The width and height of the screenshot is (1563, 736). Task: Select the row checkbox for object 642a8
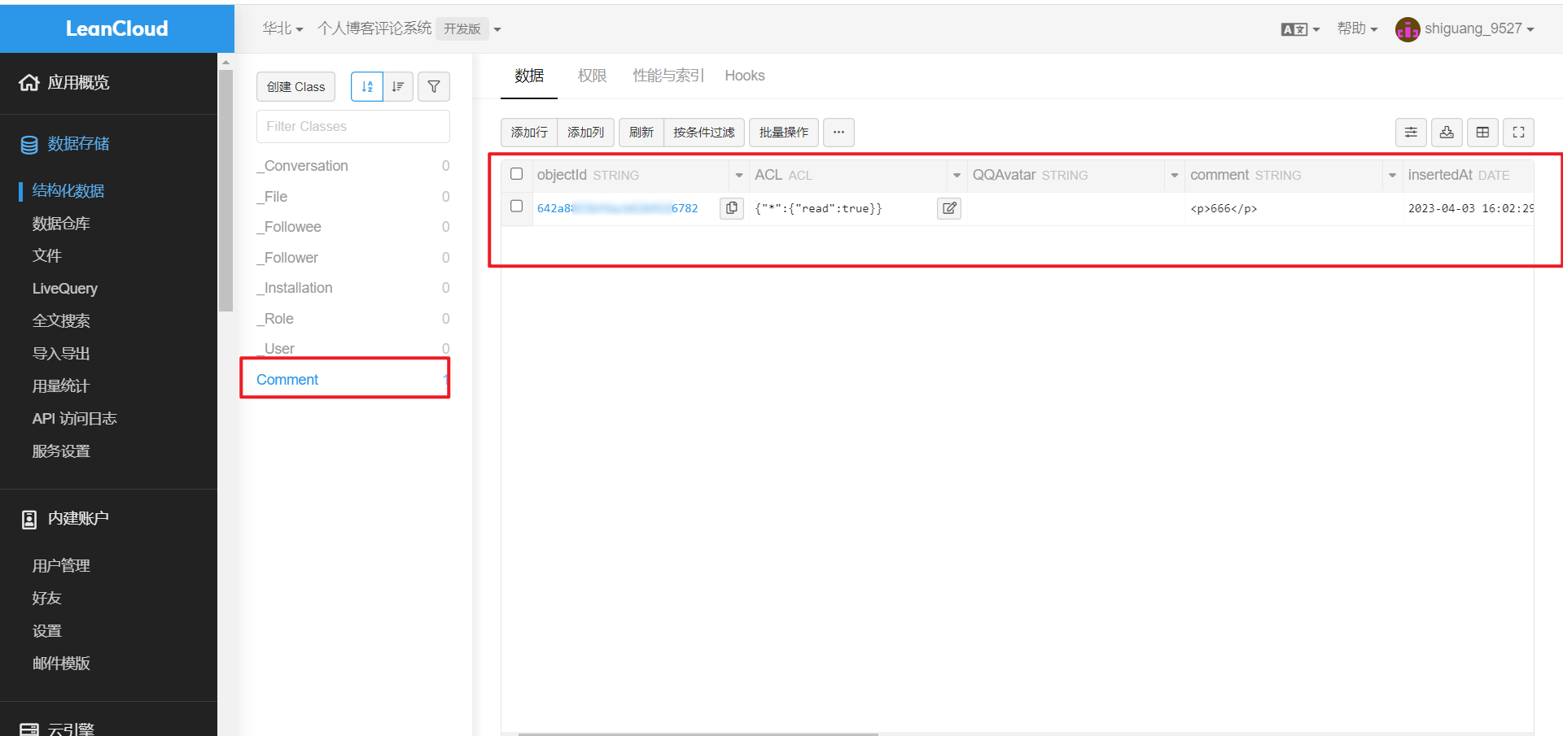click(x=516, y=207)
